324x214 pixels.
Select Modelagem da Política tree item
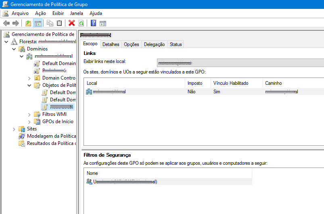point(51,136)
